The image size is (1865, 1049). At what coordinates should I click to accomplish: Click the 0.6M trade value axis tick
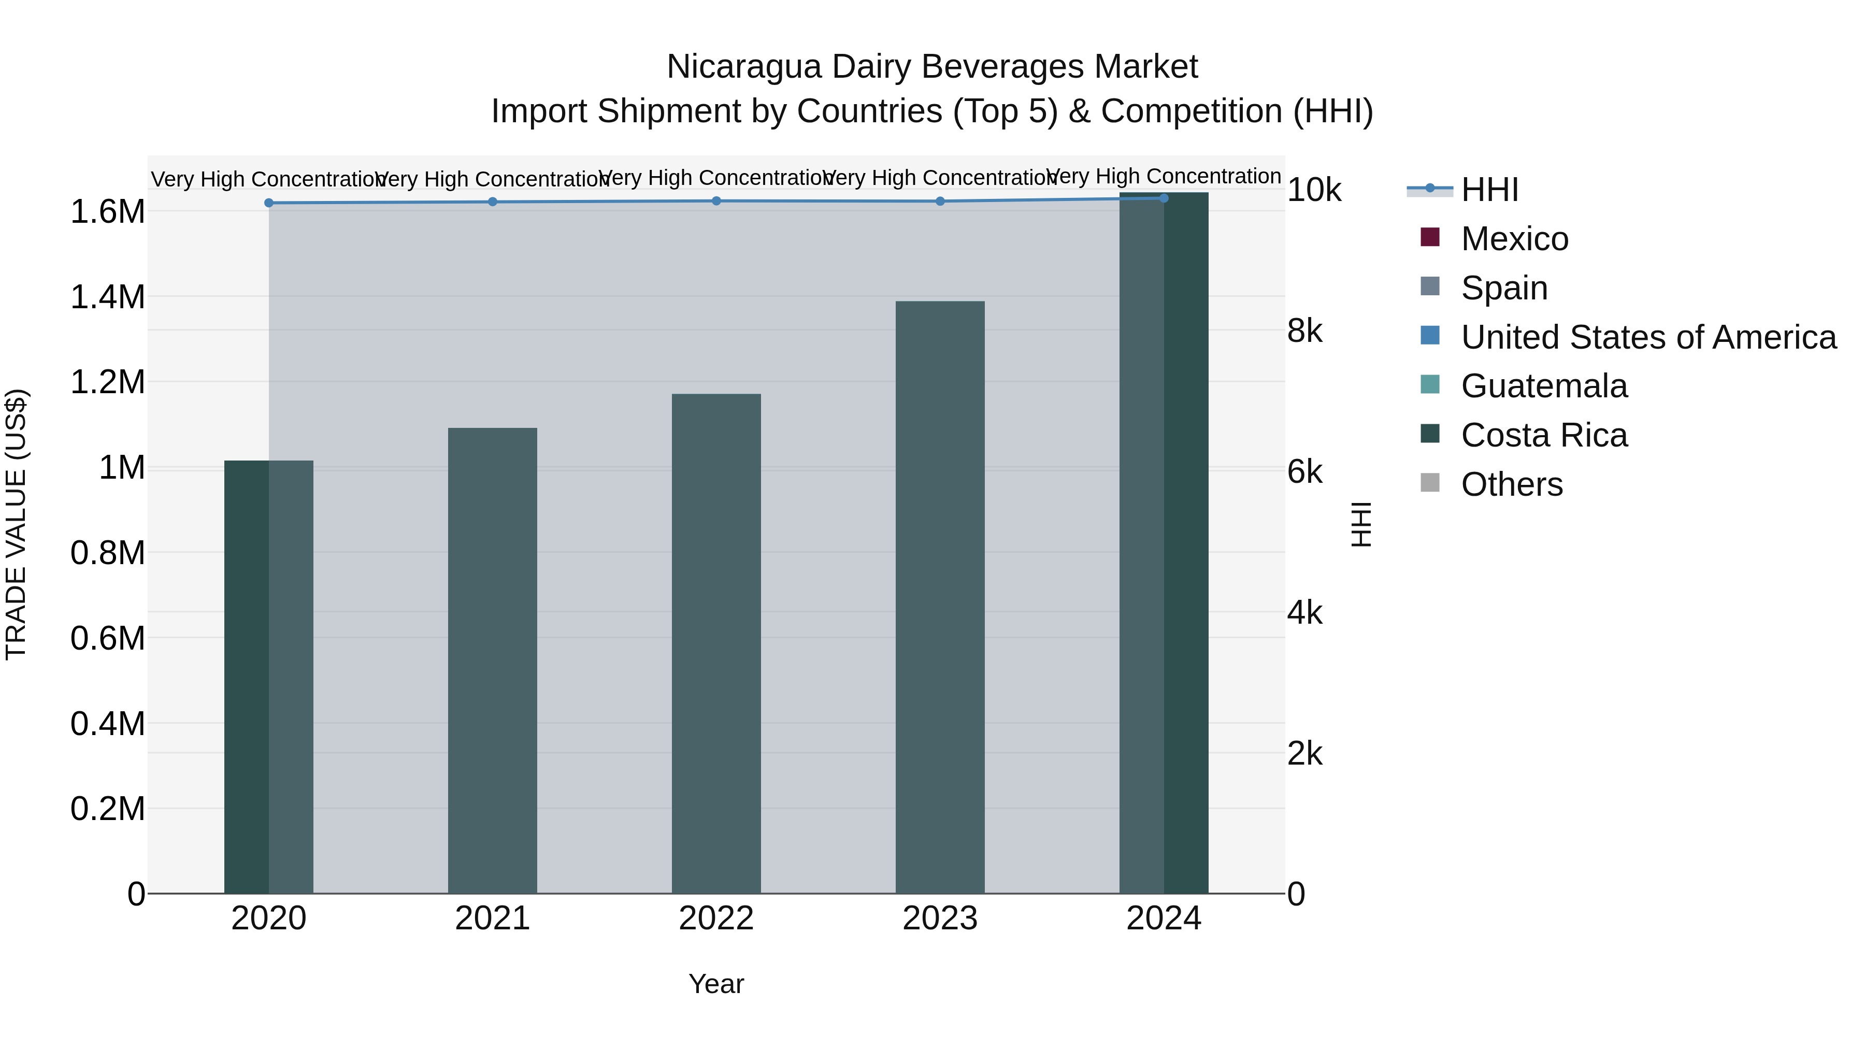(x=107, y=638)
